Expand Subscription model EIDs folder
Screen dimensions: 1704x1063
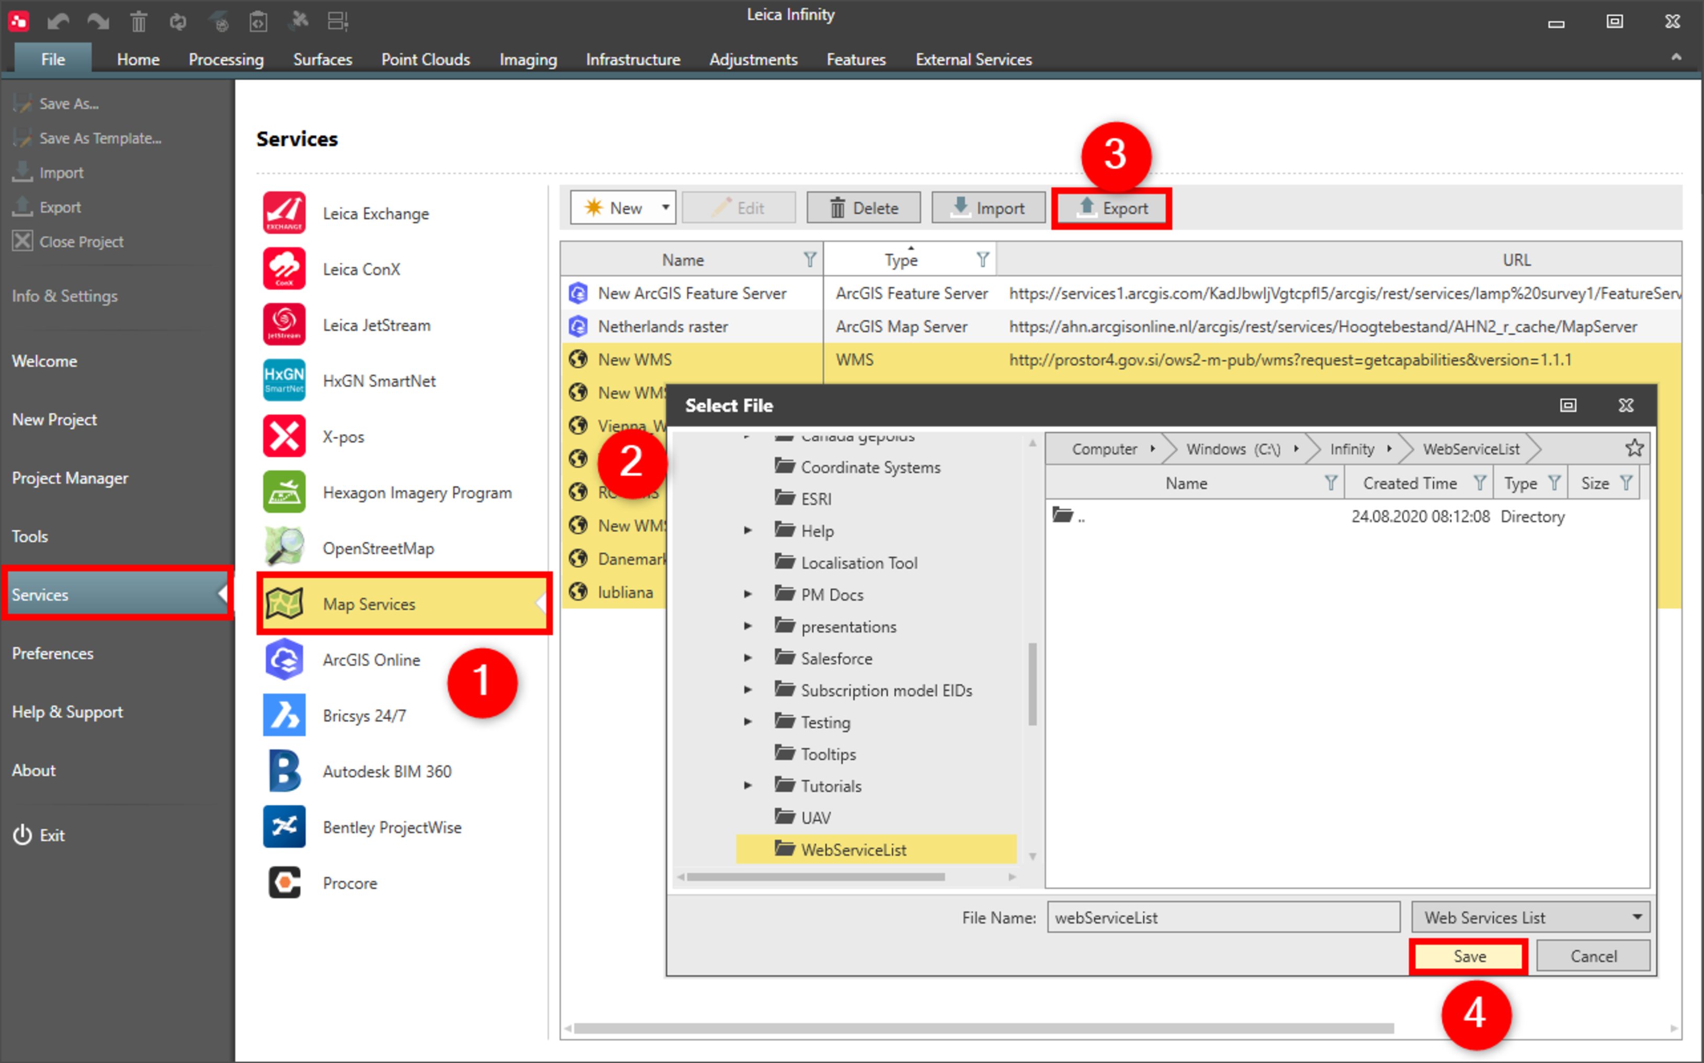(747, 690)
